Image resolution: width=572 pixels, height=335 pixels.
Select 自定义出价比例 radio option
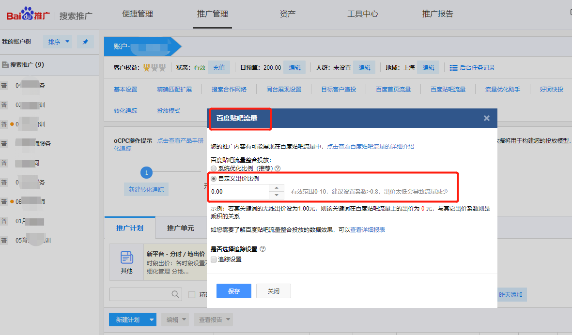pos(214,179)
